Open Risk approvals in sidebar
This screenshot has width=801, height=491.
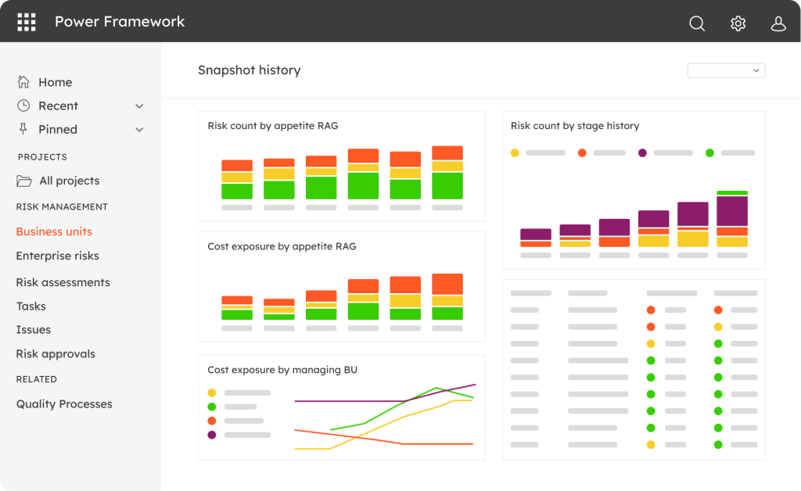tap(56, 353)
